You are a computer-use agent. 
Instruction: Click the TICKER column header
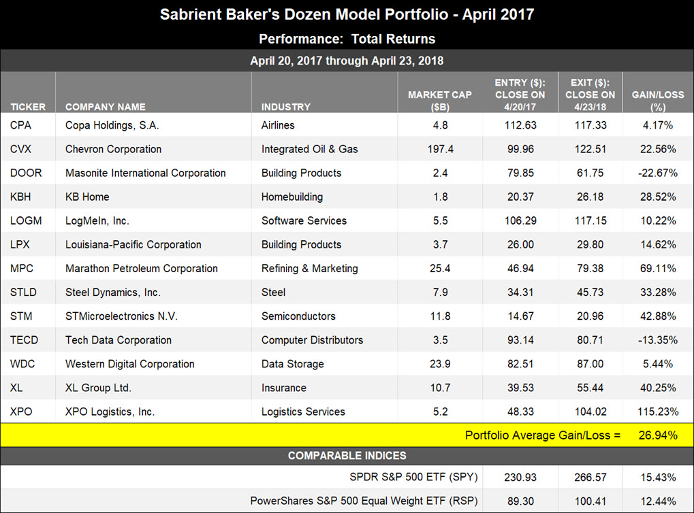click(x=28, y=107)
